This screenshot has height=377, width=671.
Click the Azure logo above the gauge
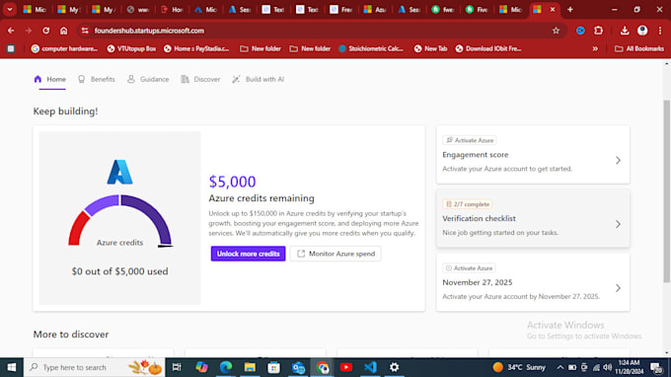(x=119, y=172)
